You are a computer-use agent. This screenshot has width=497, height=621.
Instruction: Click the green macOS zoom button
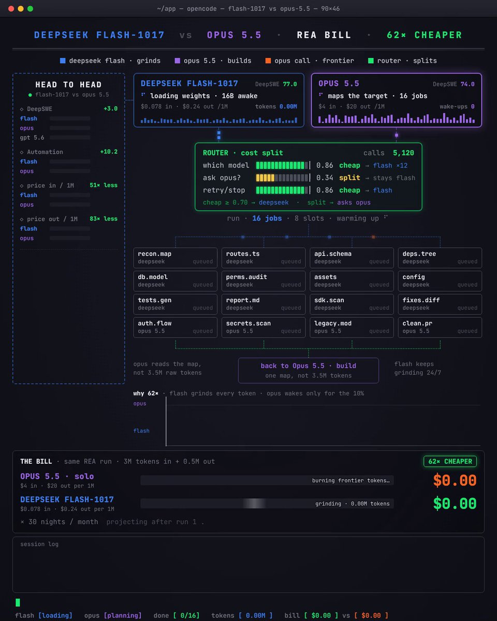click(x=31, y=9)
